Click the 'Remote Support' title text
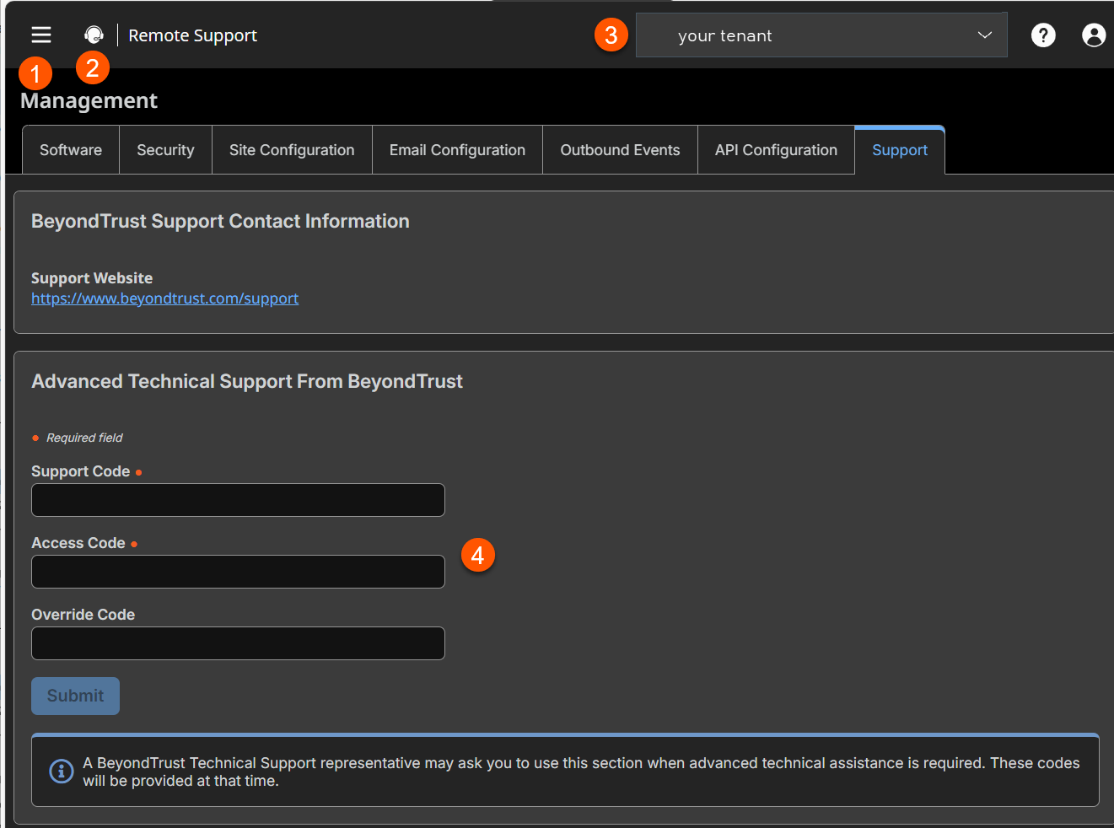 [x=192, y=35]
